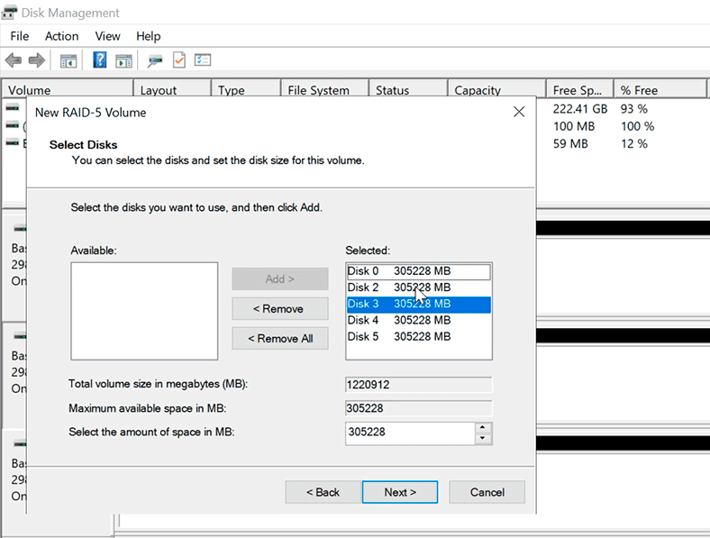The width and height of the screenshot is (710, 538).
Task: Click the 222.41 GB free space cell
Action: tap(580, 109)
